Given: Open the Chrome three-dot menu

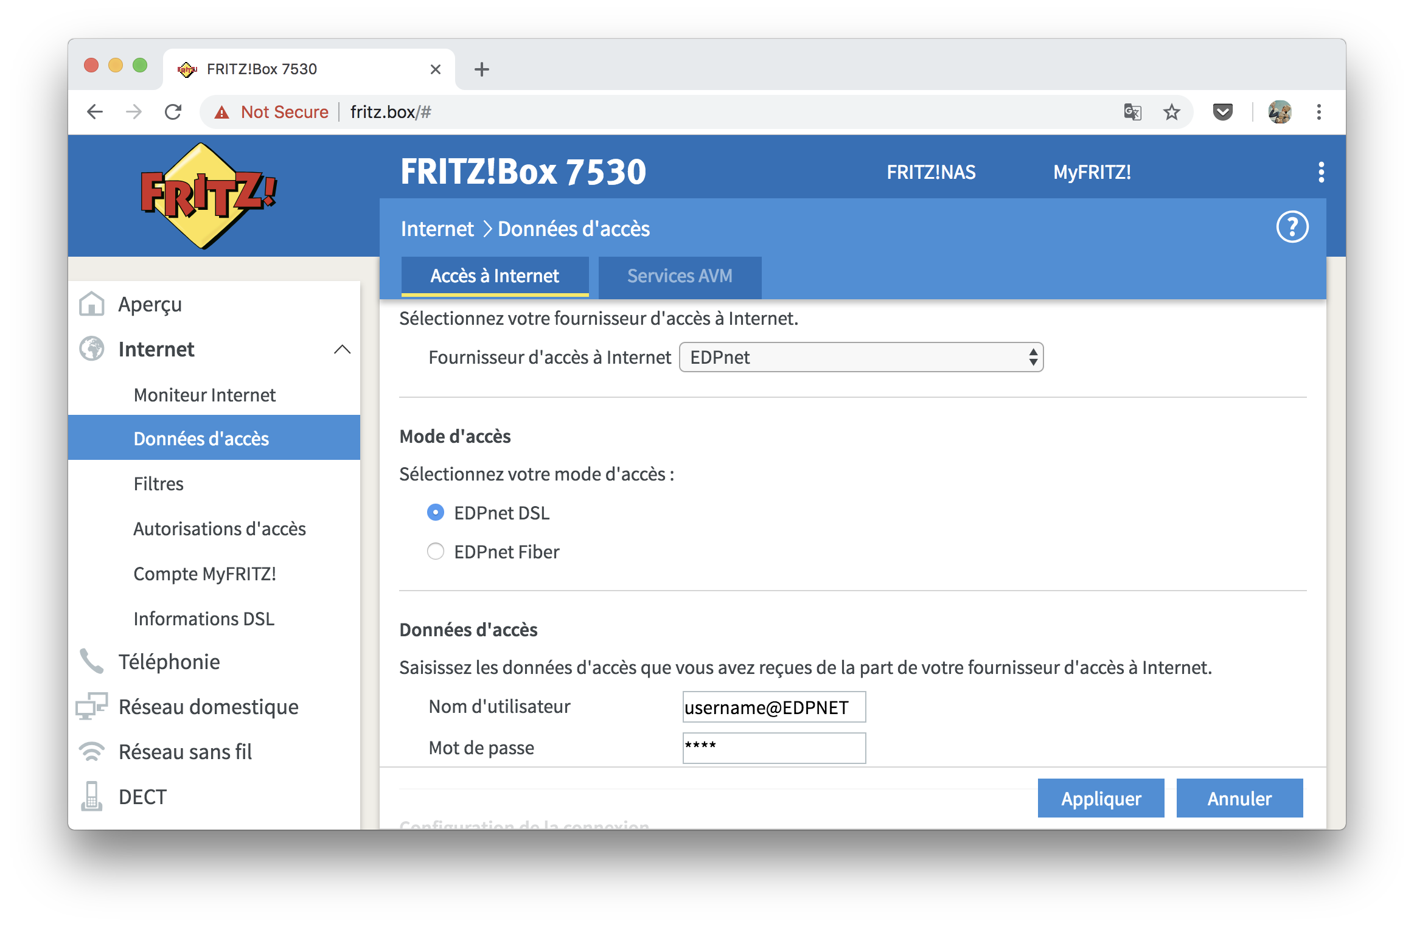Looking at the screenshot, I should pos(1318,112).
